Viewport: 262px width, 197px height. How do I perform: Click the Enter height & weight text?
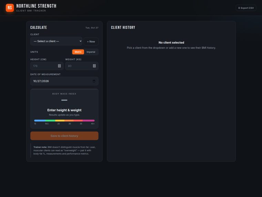click(64, 110)
